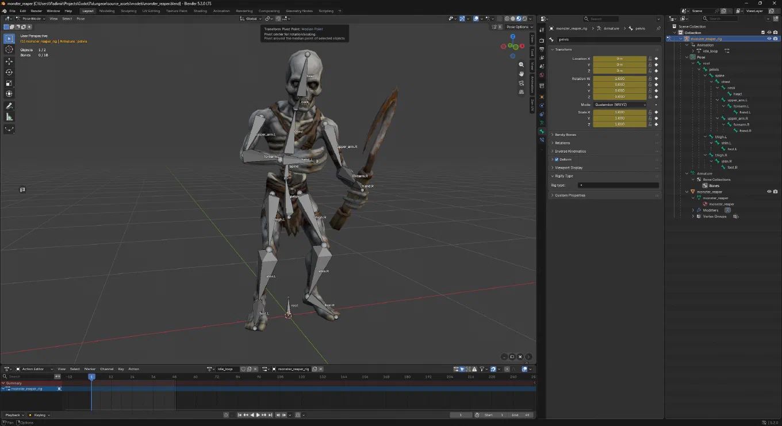Open the Playback popover in timeline
The image size is (782, 426).
tap(13, 415)
